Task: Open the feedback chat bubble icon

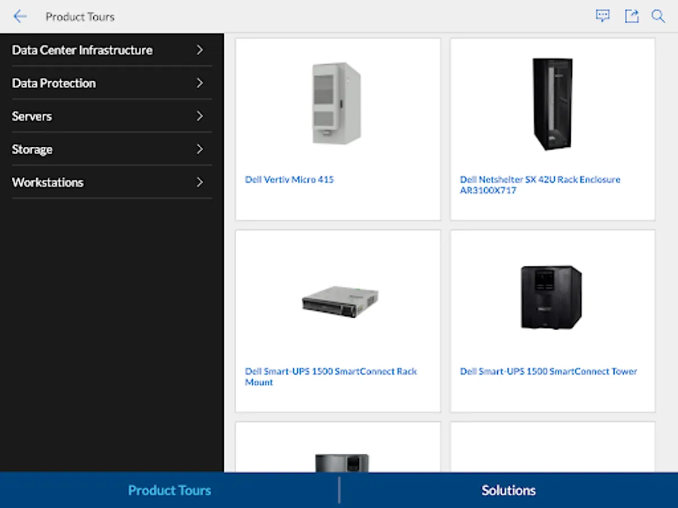Action: pyautogui.click(x=603, y=16)
